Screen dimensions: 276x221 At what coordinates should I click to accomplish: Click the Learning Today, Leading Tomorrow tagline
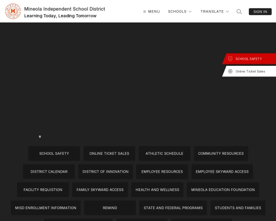click(60, 16)
